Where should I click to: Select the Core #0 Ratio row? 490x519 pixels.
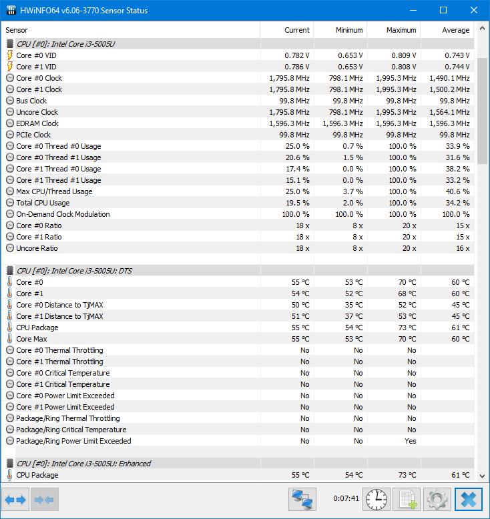click(x=238, y=225)
